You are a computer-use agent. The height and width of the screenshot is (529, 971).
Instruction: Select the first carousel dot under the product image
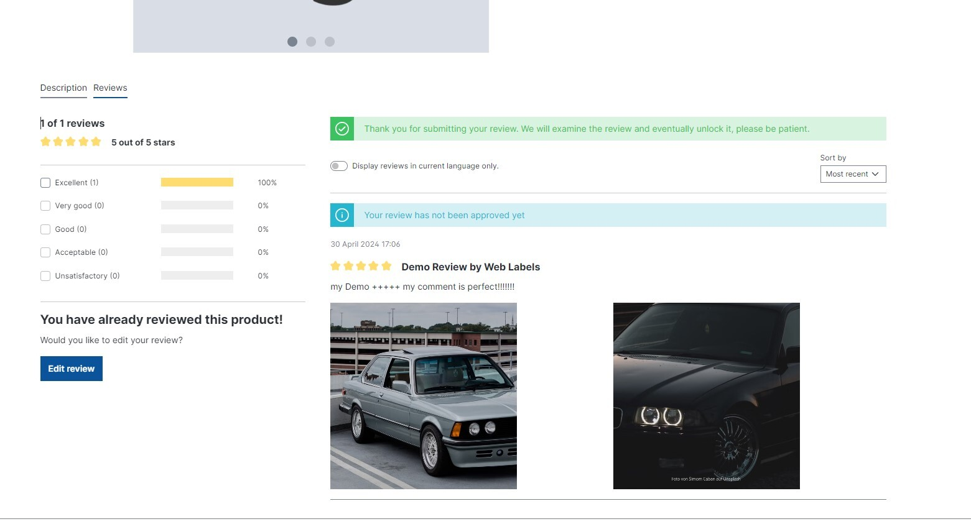(292, 42)
